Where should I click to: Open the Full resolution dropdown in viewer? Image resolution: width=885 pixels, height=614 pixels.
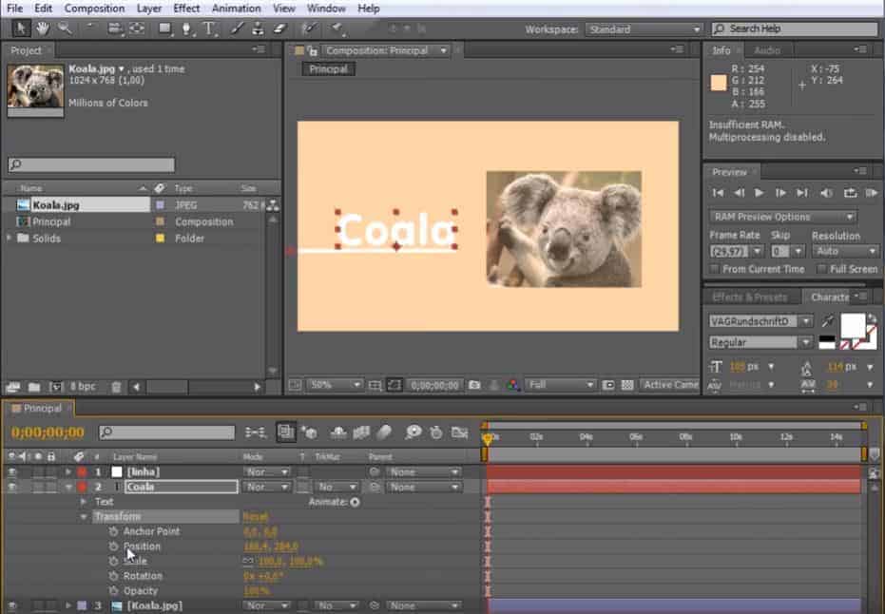(x=561, y=385)
